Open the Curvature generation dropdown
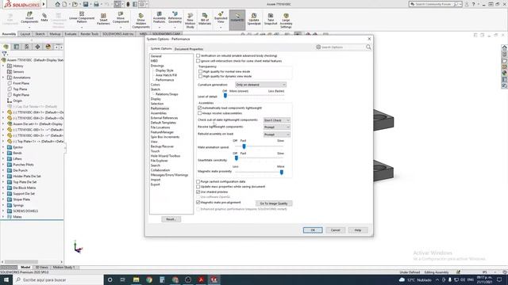The height and width of the screenshot is (285, 508). (x=260, y=85)
